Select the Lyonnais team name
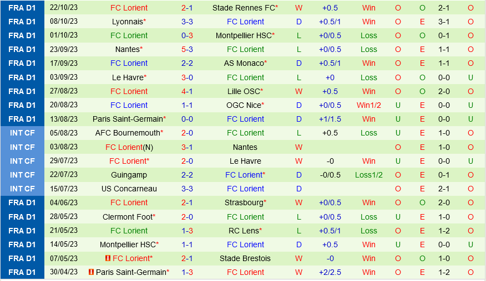The height and width of the screenshot is (281, 486). (x=127, y=22)
